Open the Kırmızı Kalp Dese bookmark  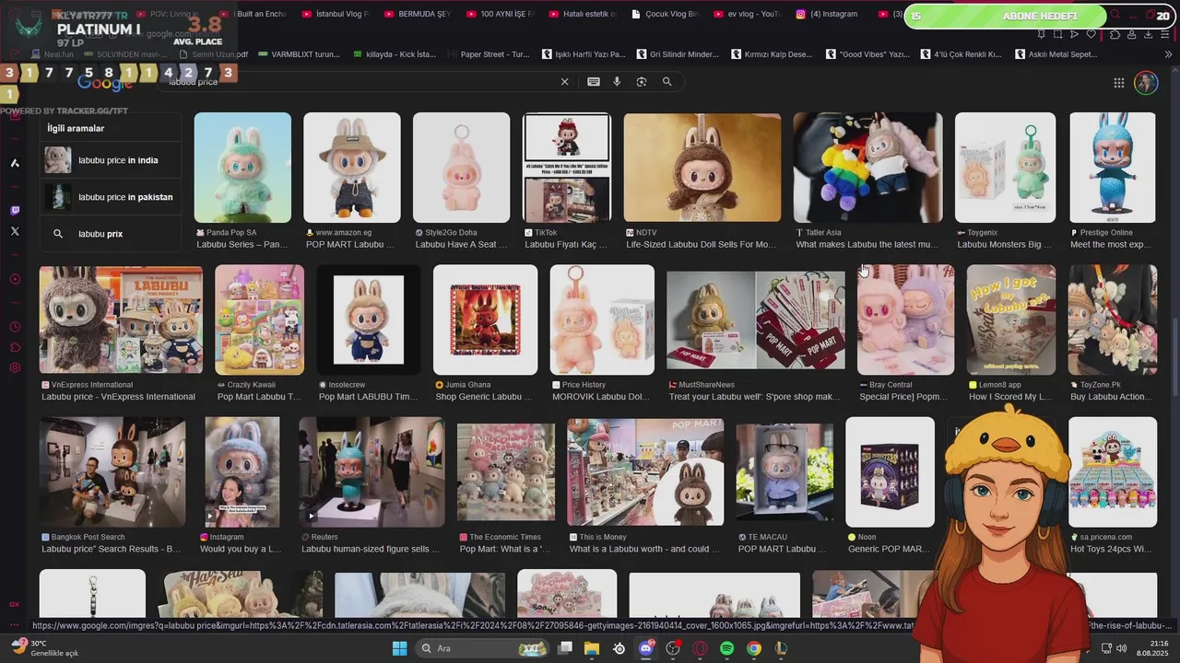click(x=772, y=54)
